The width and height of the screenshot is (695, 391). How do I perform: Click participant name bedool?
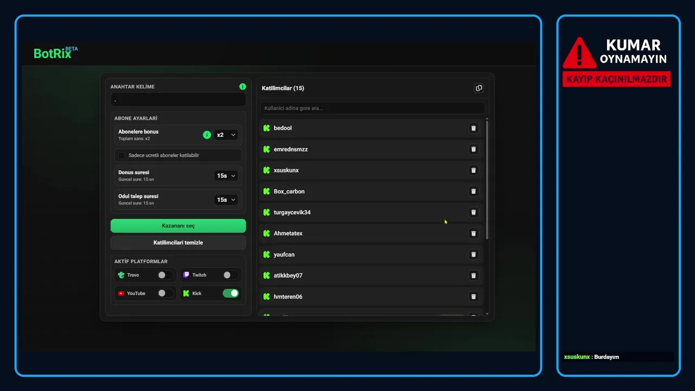283,128
